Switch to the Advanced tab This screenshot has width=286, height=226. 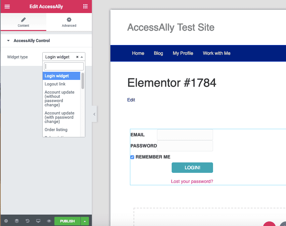click(x=69, y=22)
